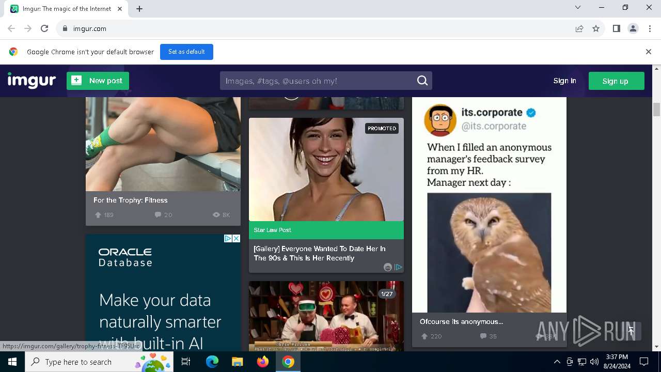The width and height of the screenshot is (661, 372).
Task: Close the Oracle Database ad
Action: pyautogui.click(x=236, y=238)
